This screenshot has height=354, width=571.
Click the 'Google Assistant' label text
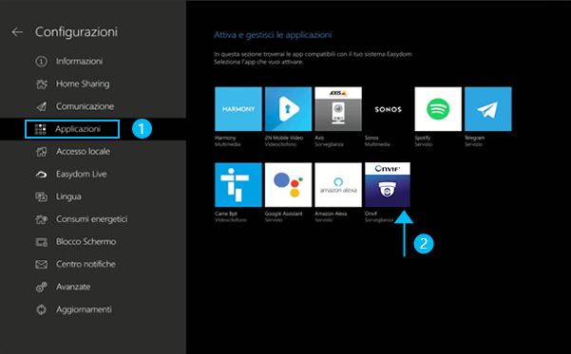click(284, 214)
